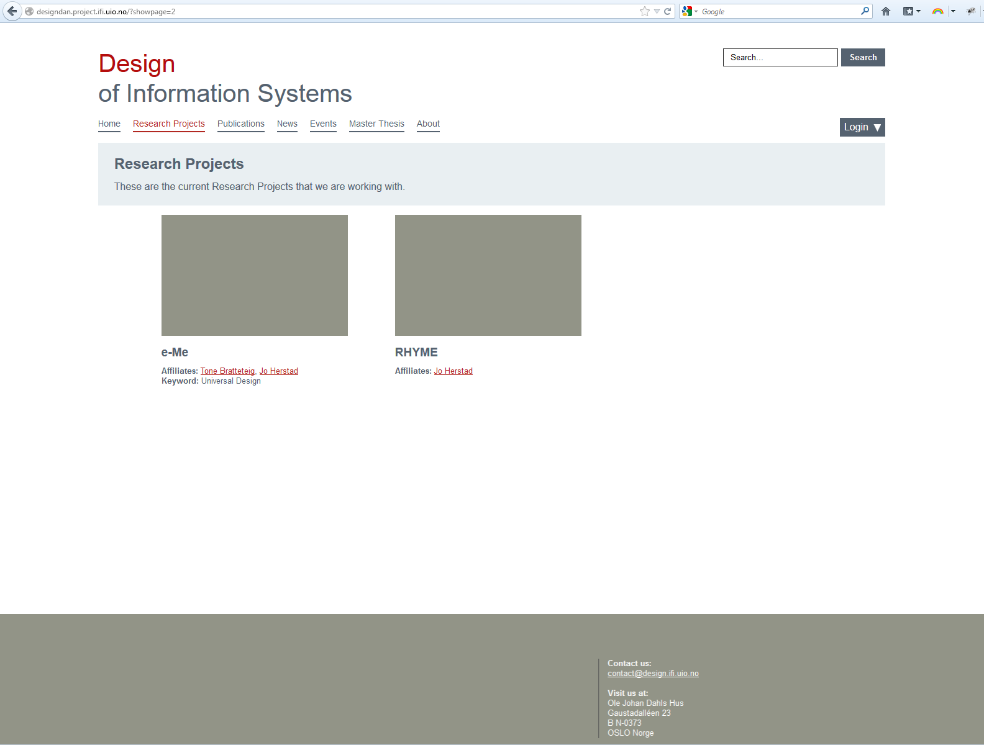Screen dimensions: 984x745
Task: Open the rainbow add-on dropdown arrow
Action: (x=953, y=11)
